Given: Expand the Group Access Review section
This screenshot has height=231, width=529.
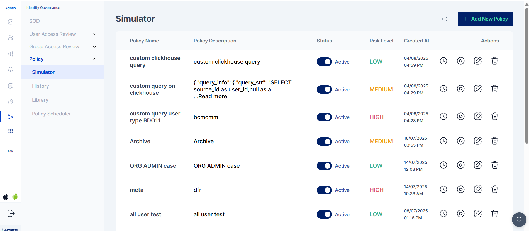Looking at the screenshot, I should [x=94, y=47].
